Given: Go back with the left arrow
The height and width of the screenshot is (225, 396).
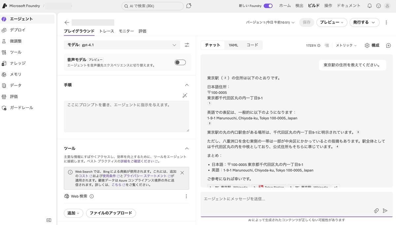Looking at the screenshot, I should [x=67, y=22].
